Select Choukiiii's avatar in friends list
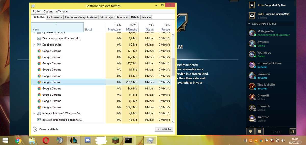The image size is (306, 145). pyautogui.click(x=252, y=97)
